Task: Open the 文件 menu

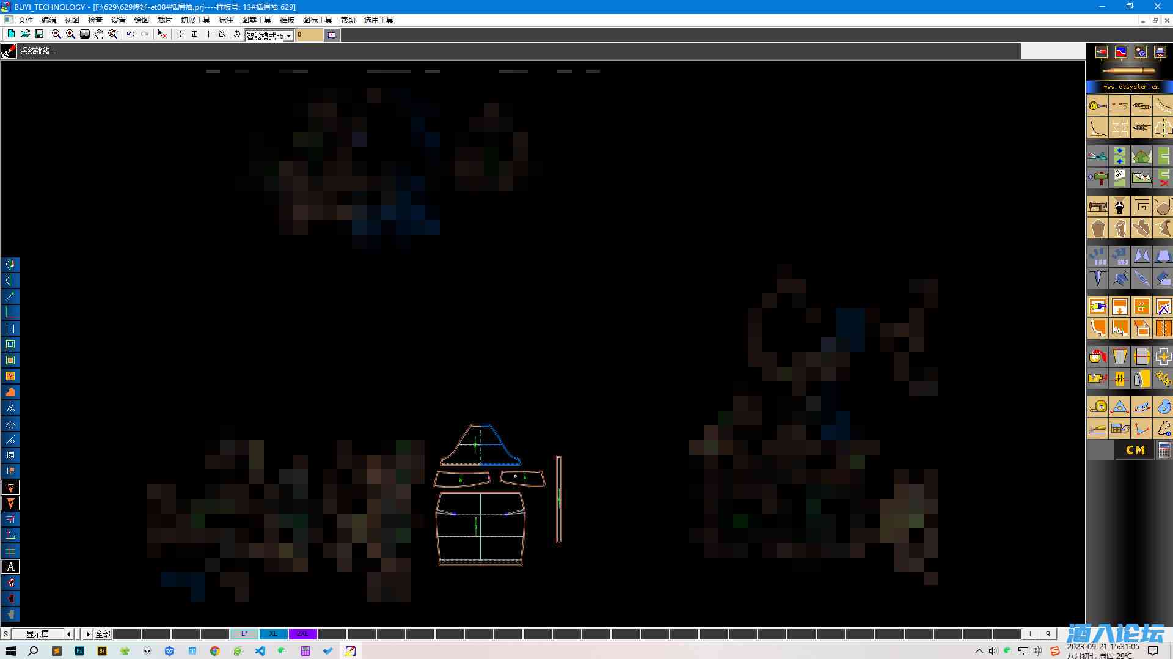Action: [x=26, y=20]
